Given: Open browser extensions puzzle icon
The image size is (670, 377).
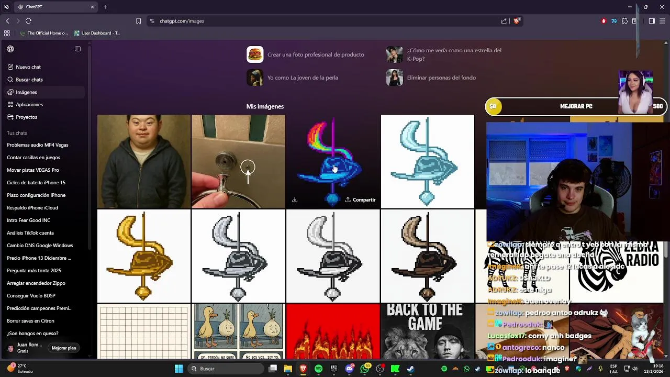Looking at the screenshot, I should click(624, 21).
